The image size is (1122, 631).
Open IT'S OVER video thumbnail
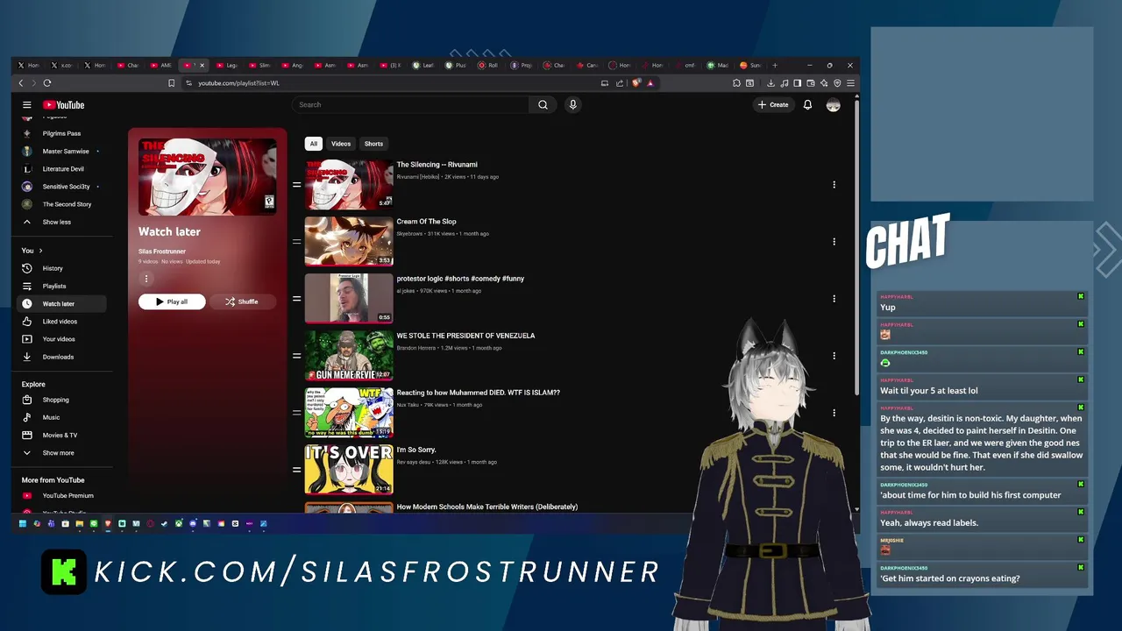click(349, 469)
